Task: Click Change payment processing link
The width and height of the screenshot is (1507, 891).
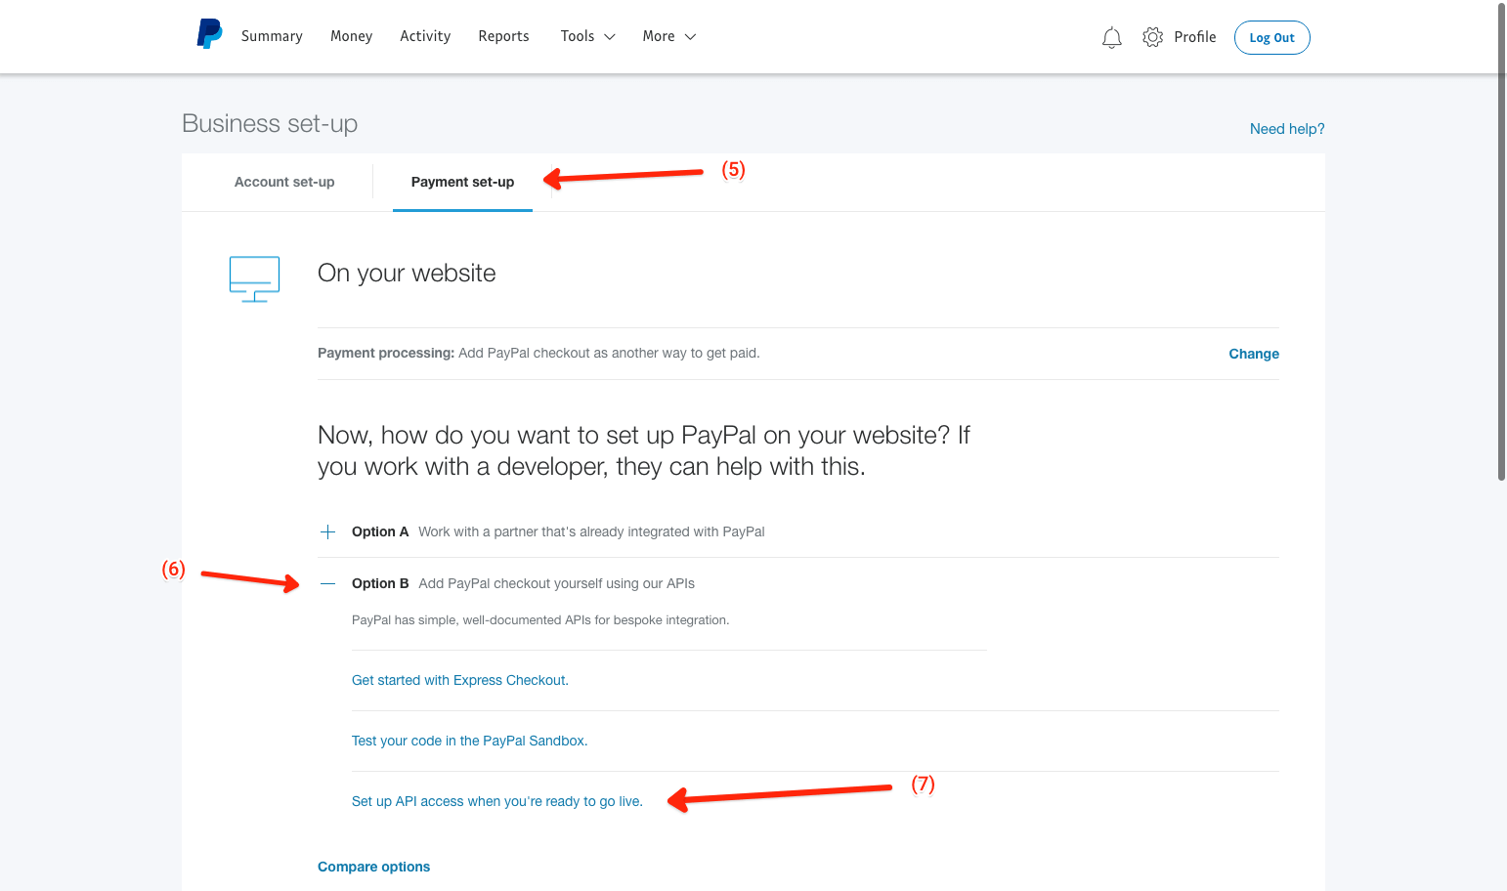Action: coord(1254,354)
